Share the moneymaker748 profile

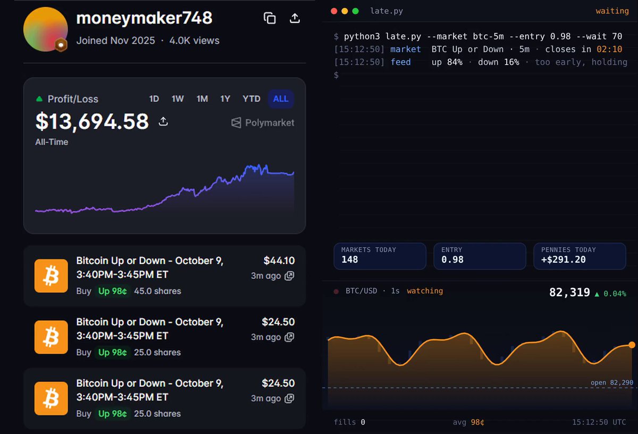pos(295,18)
